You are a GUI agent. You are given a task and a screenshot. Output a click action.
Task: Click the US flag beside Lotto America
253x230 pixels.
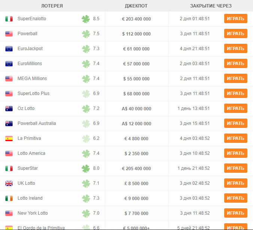(9, 153)
